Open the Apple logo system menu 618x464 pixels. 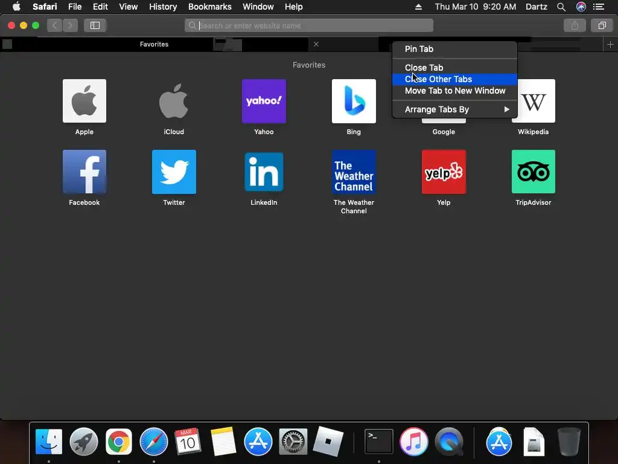click(x=16, y=7)
